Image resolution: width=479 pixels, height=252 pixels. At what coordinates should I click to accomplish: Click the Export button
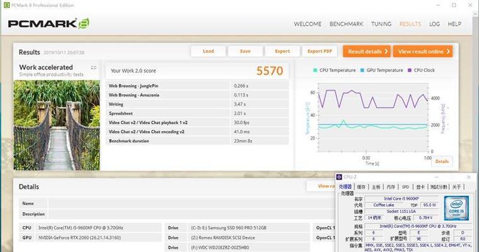pos(282,51)
